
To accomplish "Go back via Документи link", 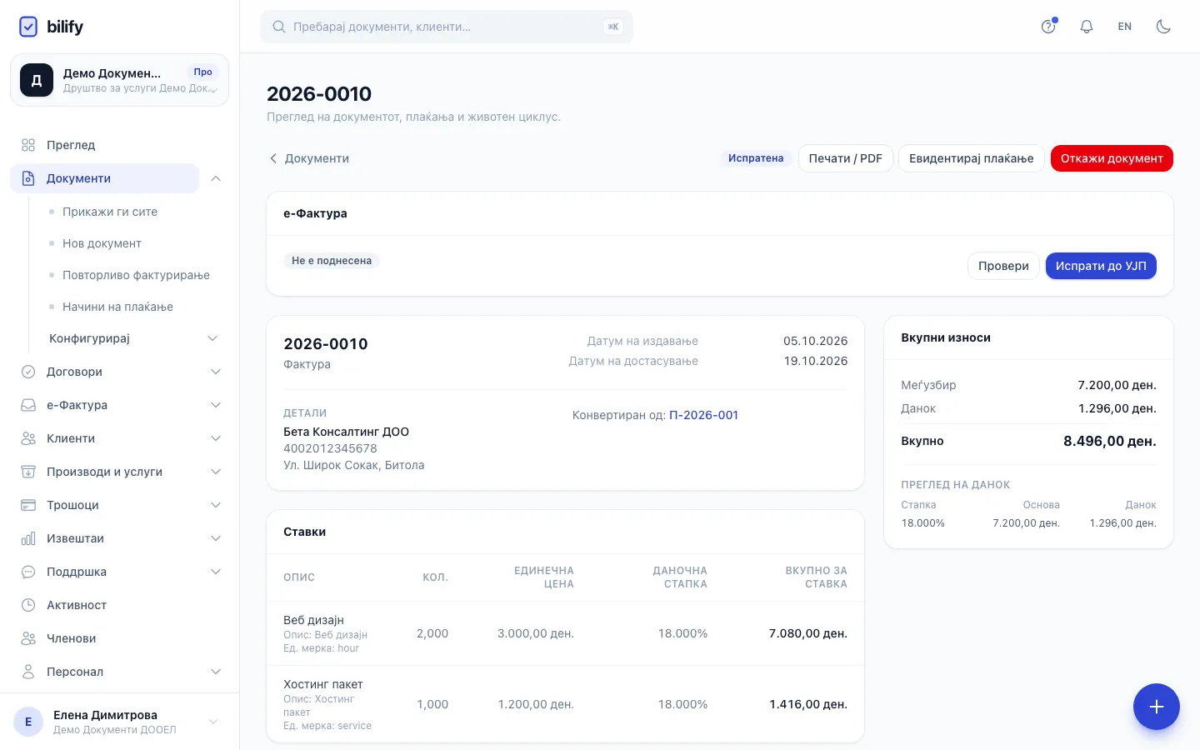I will [308, 158].
